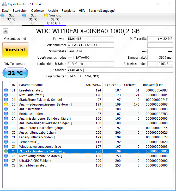
Task: Click the Schnittstelle field Serial ATA
Action: click(90, 51)
